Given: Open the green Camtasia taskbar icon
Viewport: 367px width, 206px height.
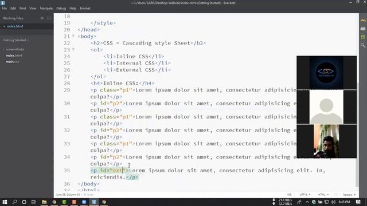Looking at the screenshot, I should coord(64,202).
